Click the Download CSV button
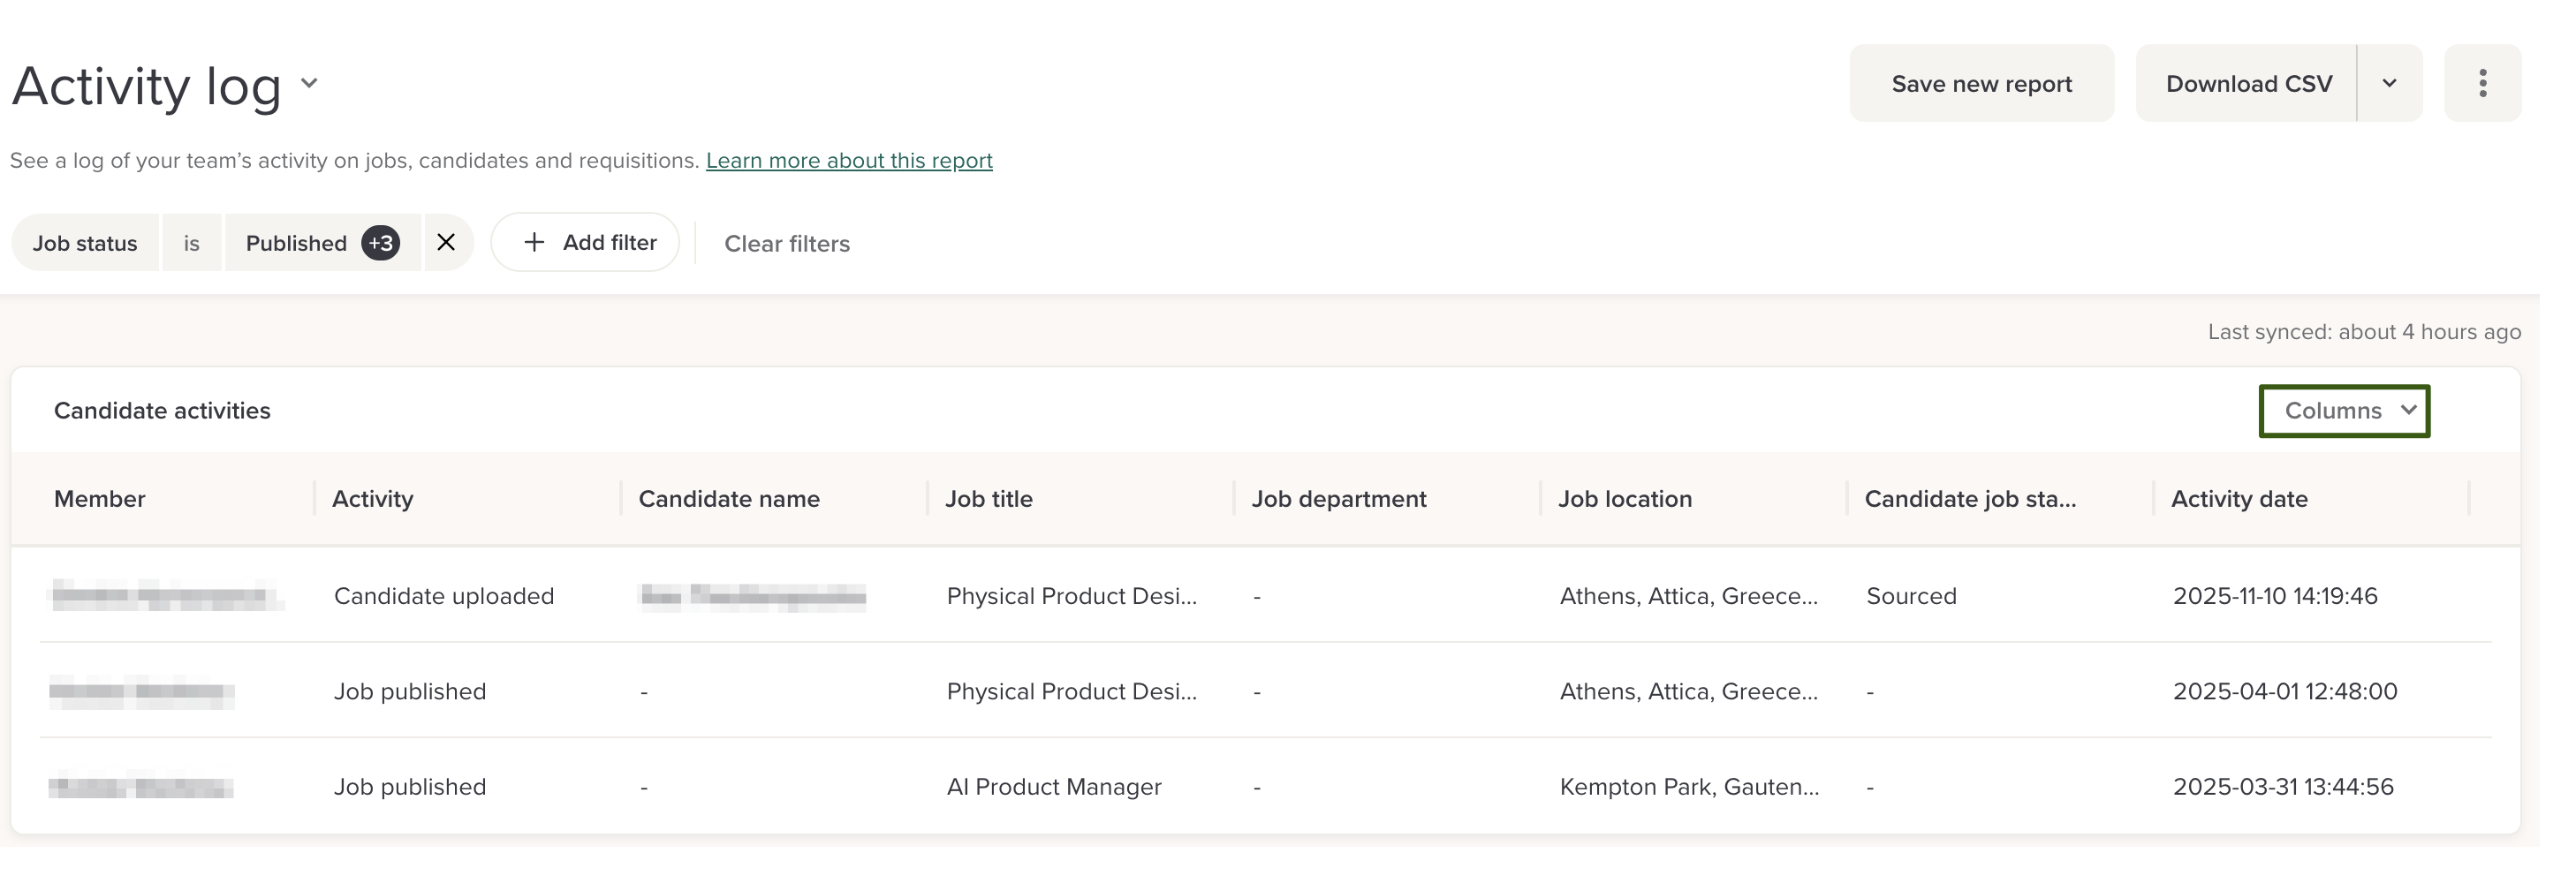2576x883 pixels. pos(2247,83)
